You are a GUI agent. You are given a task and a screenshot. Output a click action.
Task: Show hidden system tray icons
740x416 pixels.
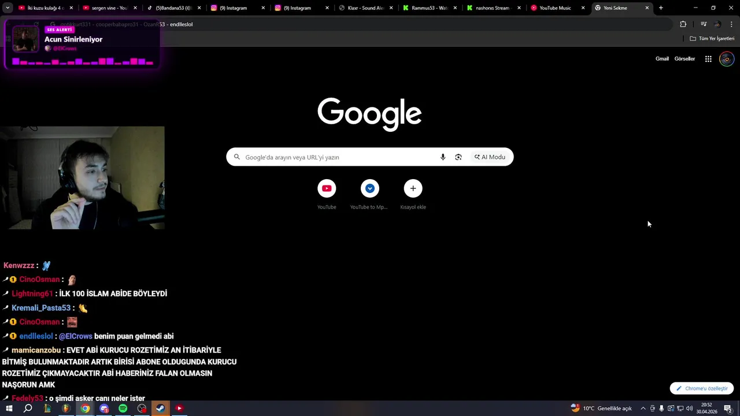click(x=643, y=408)
